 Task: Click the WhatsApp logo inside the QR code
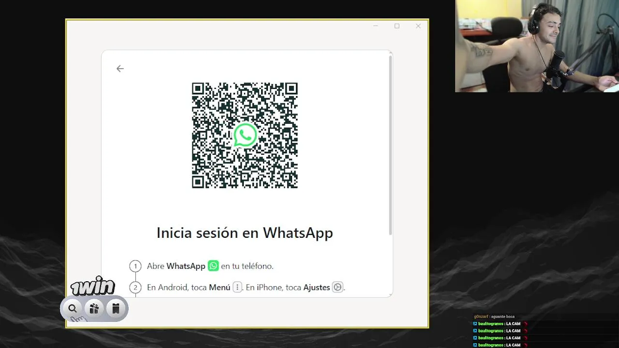coord(245,135)
